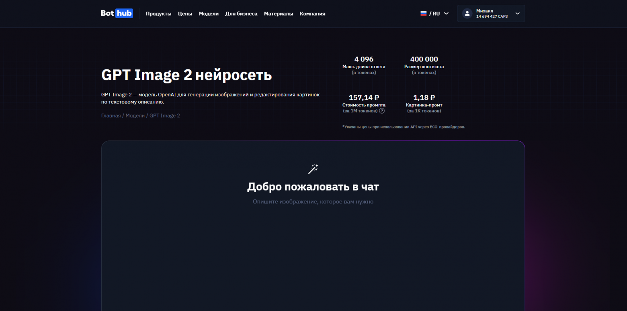Click the 1,18 ₽ image-prompt value
This screenshot has width=627, height=311.
coord(424,98)
